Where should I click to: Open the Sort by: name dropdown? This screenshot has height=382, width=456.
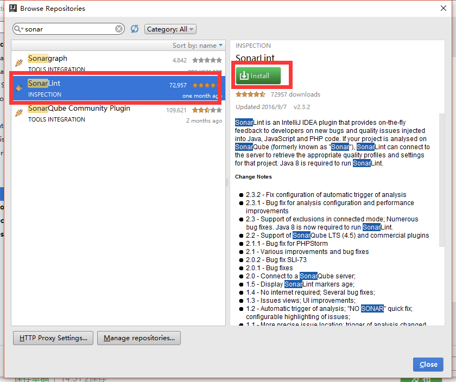[x=198, y=46]
